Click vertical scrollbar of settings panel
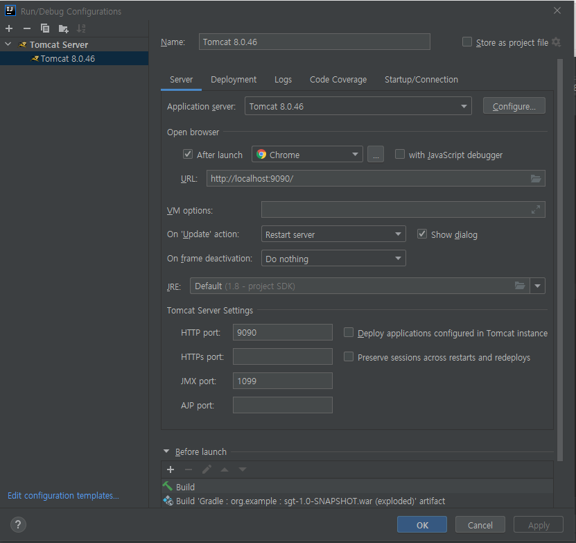The height and width of the screenshot is (543, 576). pos(560,259)
